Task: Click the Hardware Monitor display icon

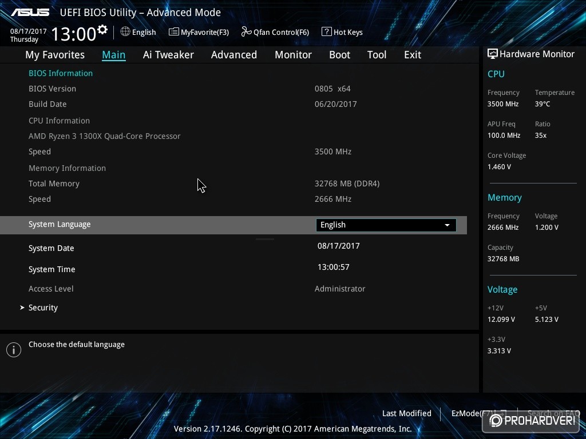Action: tap(493, 54)
